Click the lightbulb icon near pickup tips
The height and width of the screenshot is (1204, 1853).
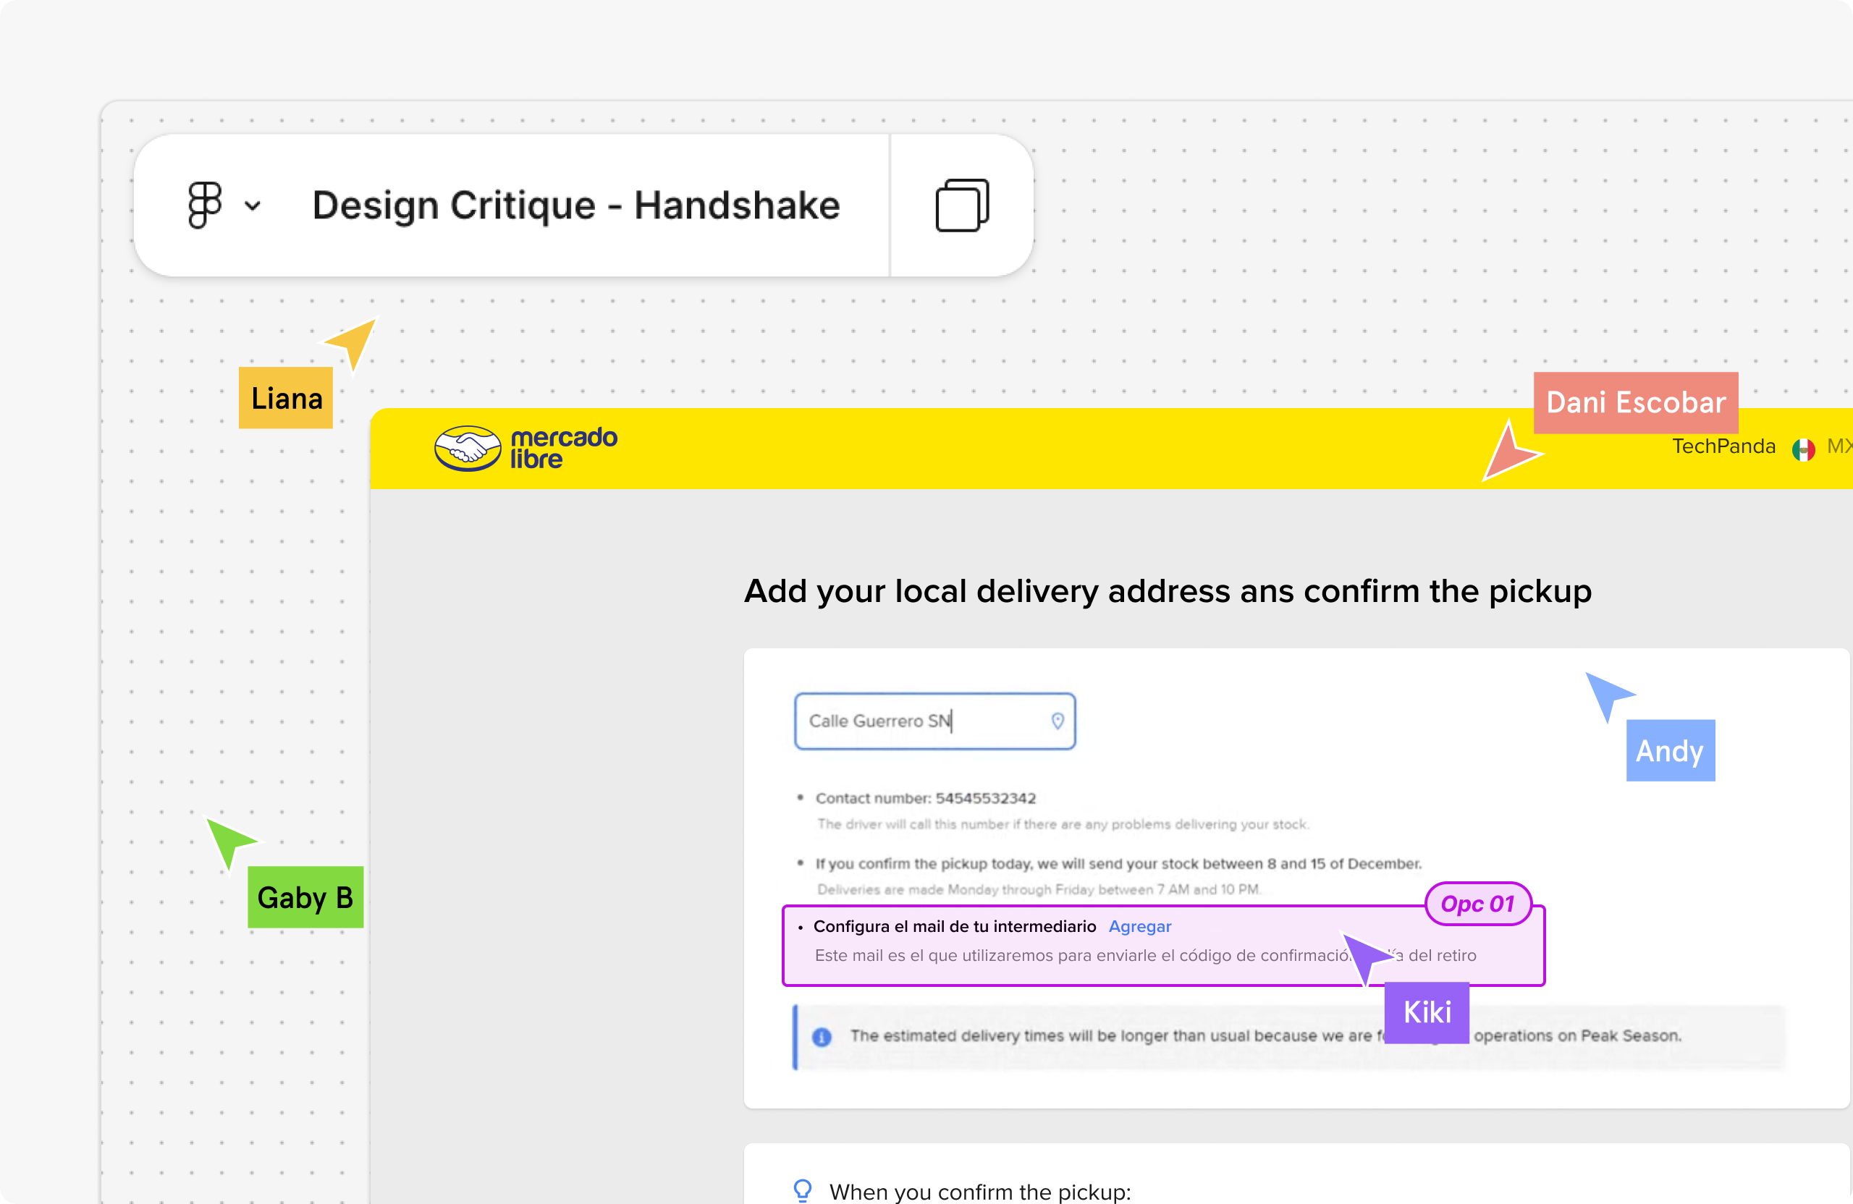[802, 1190]
